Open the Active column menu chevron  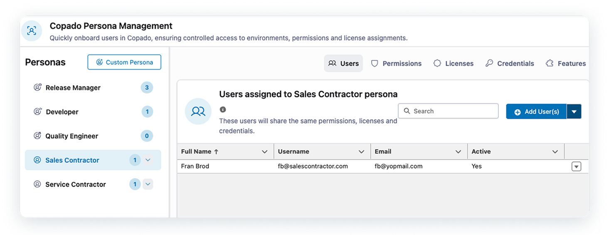(555, 152)
